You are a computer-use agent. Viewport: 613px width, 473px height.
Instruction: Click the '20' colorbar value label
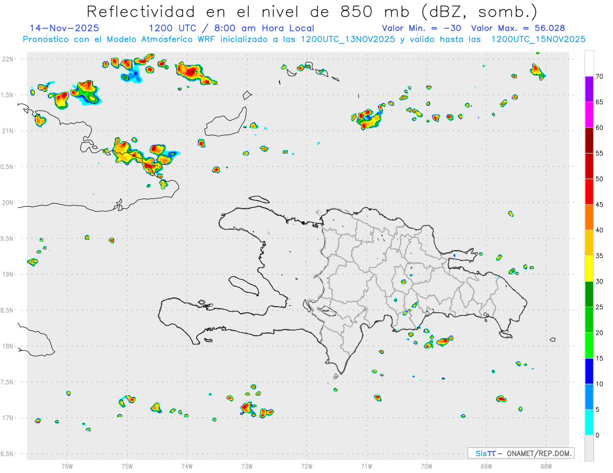pos(600,333)
